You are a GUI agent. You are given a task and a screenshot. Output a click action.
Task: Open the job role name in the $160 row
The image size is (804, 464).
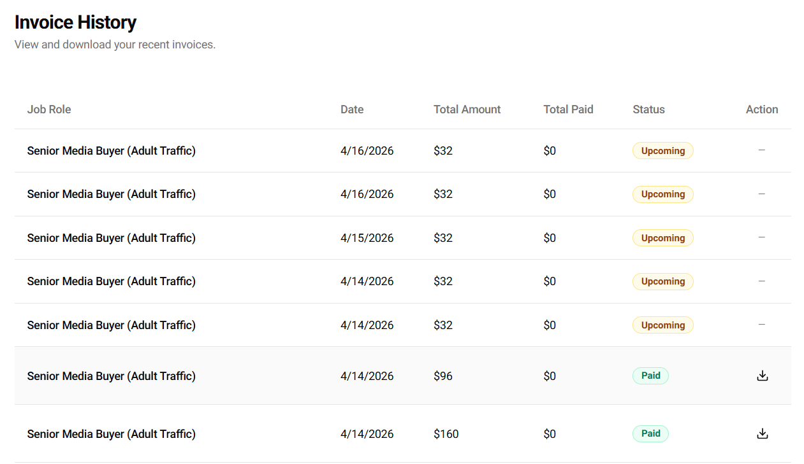(111, 434)
